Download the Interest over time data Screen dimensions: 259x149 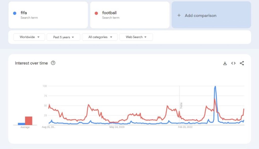(225, 63)
